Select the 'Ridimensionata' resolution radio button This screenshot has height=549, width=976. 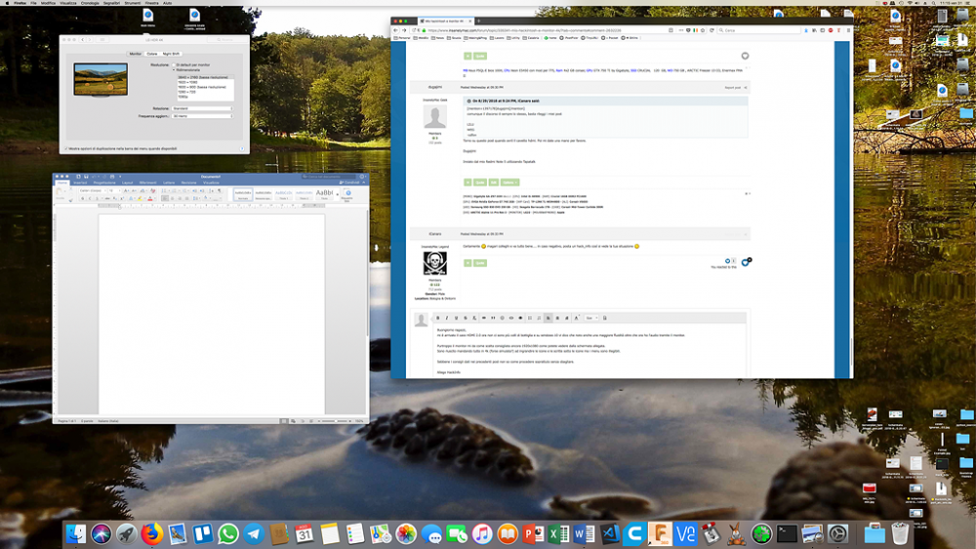coord(175,69)
